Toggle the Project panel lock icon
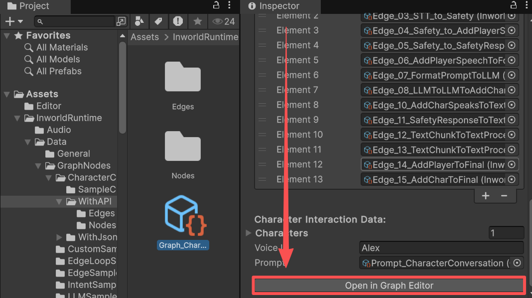532x298 pixels. pyautogui.click(x=216, y=5)
